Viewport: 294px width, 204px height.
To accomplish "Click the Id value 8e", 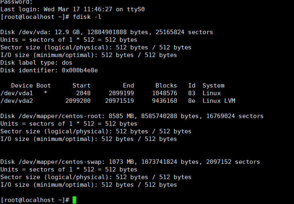I will pyautogui.click(x=192, y=101).
